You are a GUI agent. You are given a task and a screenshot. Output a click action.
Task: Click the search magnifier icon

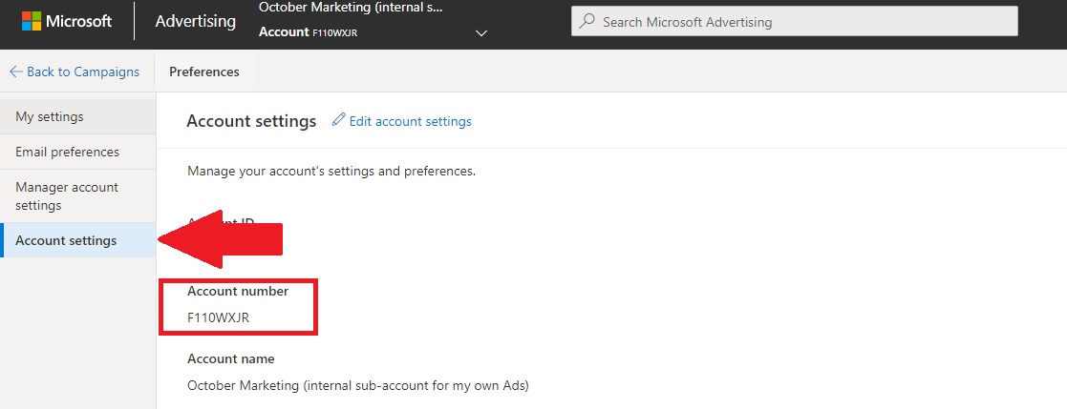(586, 22)
